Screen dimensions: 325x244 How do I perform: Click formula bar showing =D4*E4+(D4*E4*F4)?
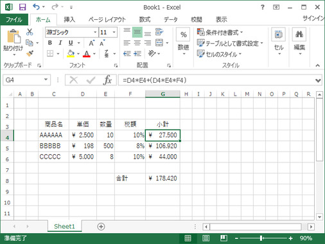coord(216,80)
